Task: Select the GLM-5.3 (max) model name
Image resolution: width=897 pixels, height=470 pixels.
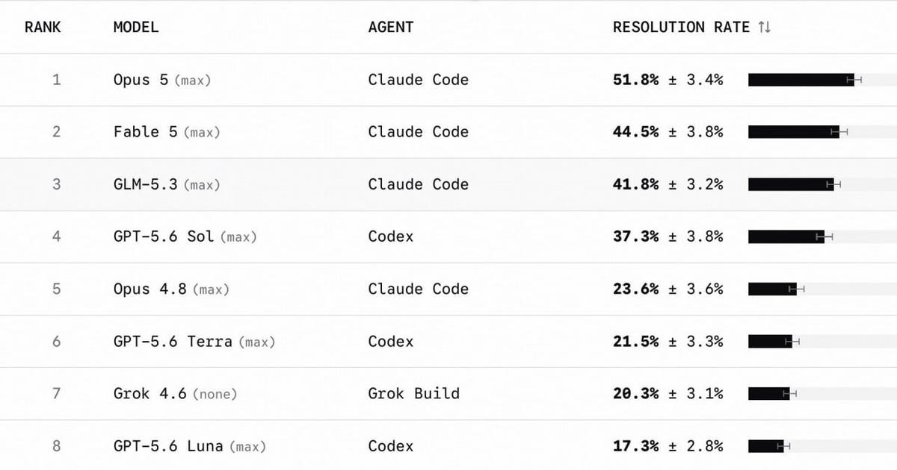Action: pyautogui.click(x=167, y=184)
